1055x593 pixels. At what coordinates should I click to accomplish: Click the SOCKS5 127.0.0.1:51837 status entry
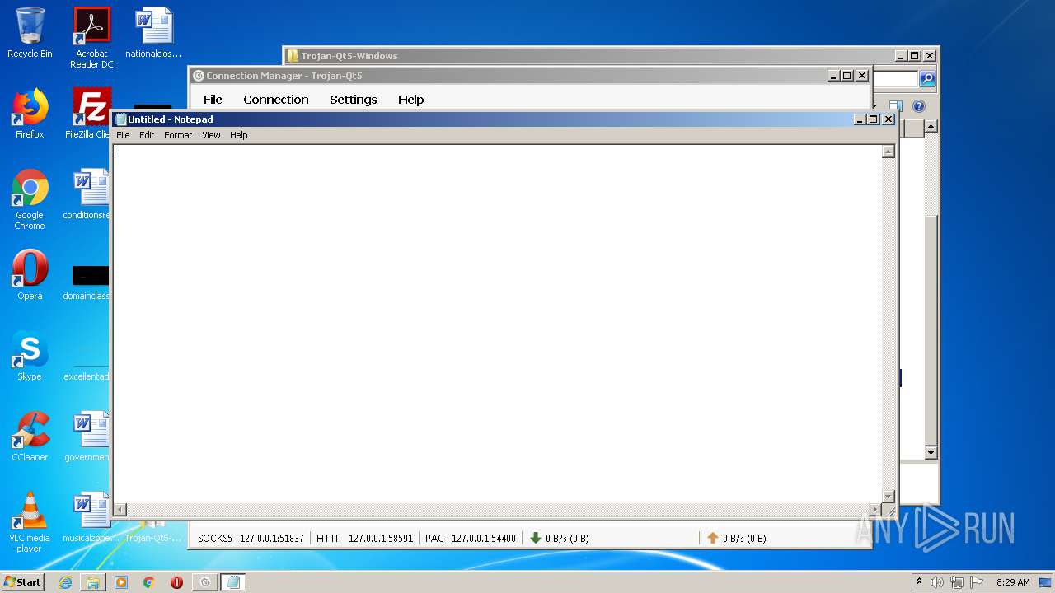pos(251,538)
